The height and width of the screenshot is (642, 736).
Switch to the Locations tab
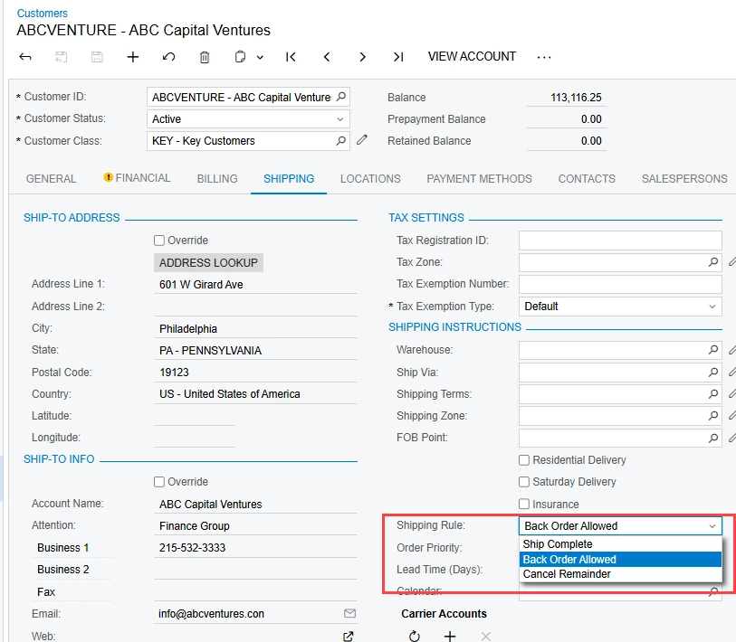(370, 179)
